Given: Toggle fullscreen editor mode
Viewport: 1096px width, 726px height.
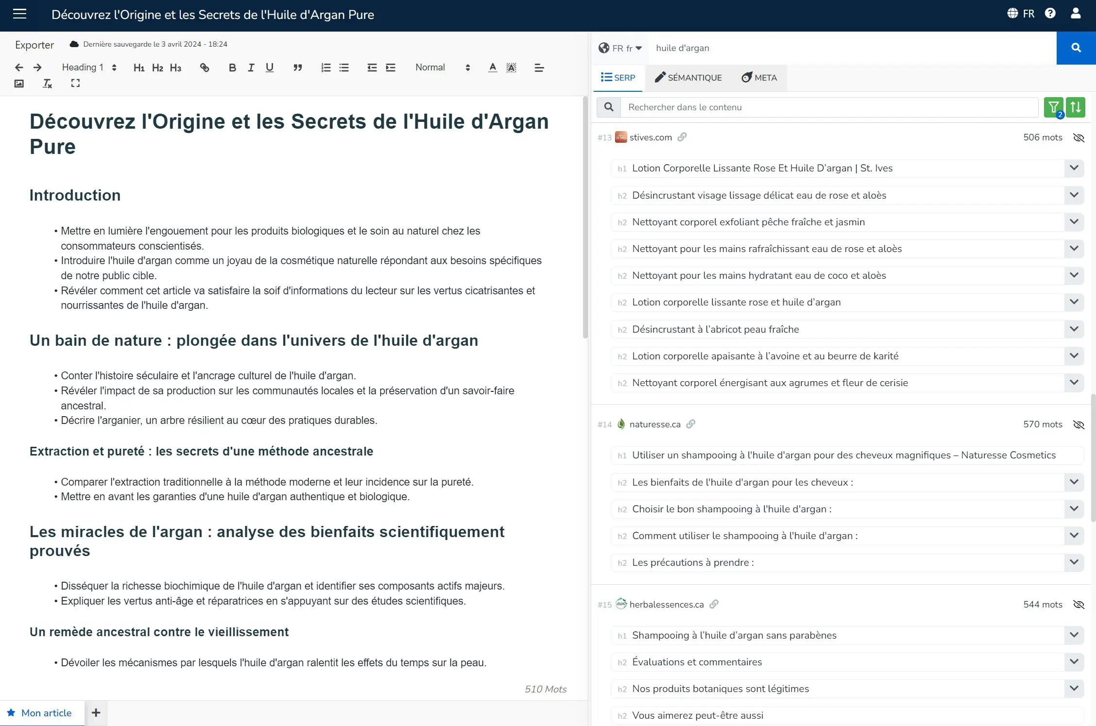Looking at the screenshot, I should 75,84.
